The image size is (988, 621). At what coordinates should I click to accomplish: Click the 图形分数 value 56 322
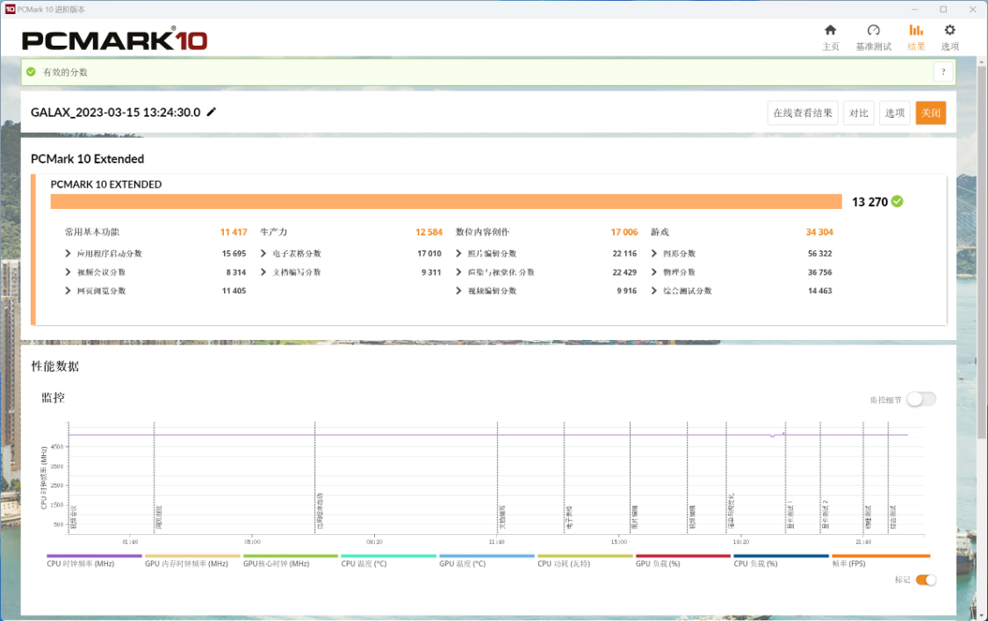819,254
